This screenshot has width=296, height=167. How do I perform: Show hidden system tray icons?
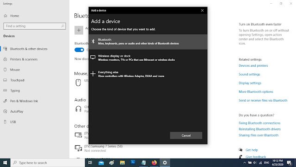(x=245, y=163)
